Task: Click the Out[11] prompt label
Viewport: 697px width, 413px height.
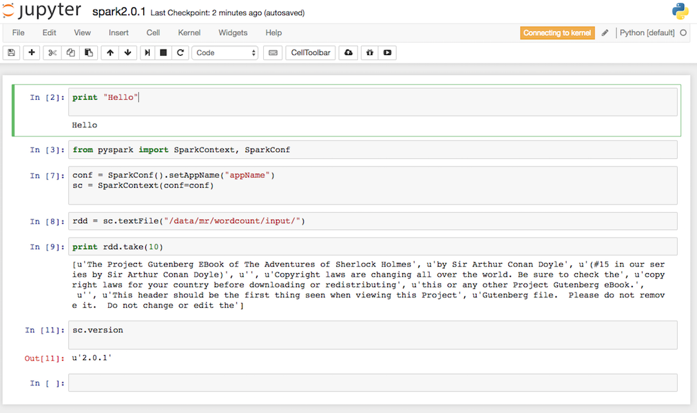Action: (x=45, y=359)
